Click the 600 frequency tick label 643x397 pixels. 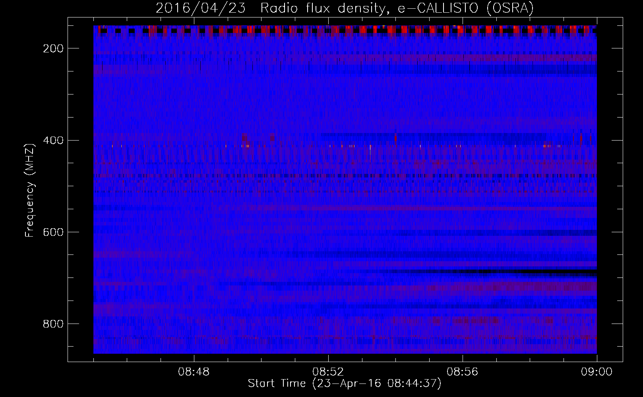53,232
